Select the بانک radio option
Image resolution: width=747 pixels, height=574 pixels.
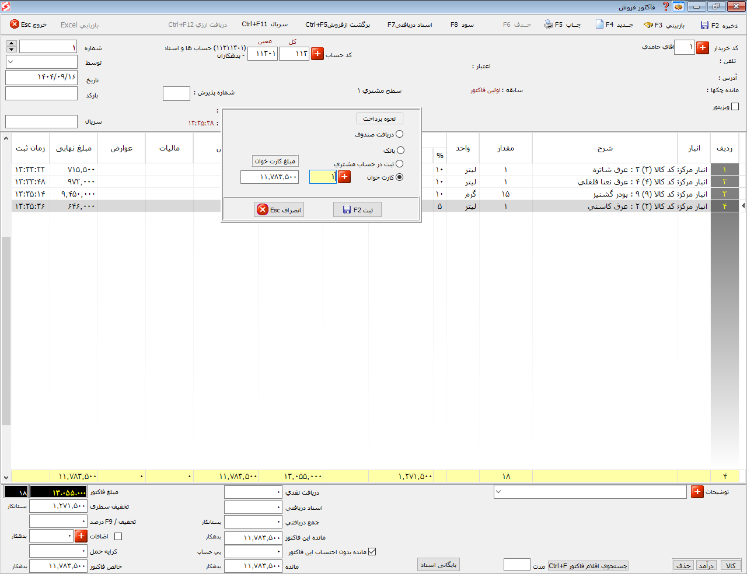tap(400, 150)
